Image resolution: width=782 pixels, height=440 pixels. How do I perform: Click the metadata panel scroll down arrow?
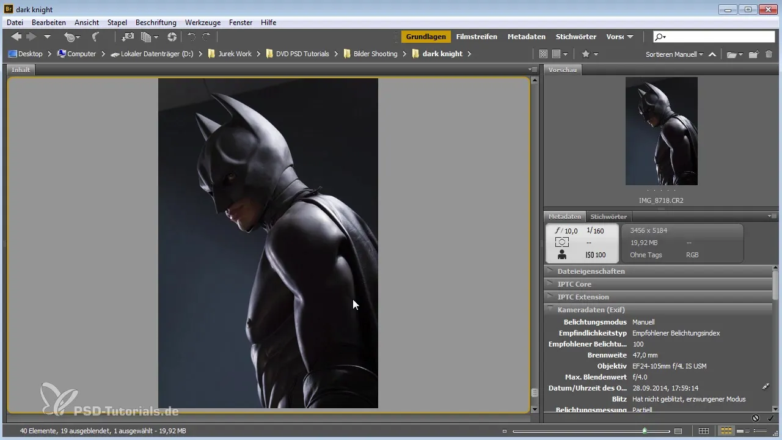click(x=777, y=409)
